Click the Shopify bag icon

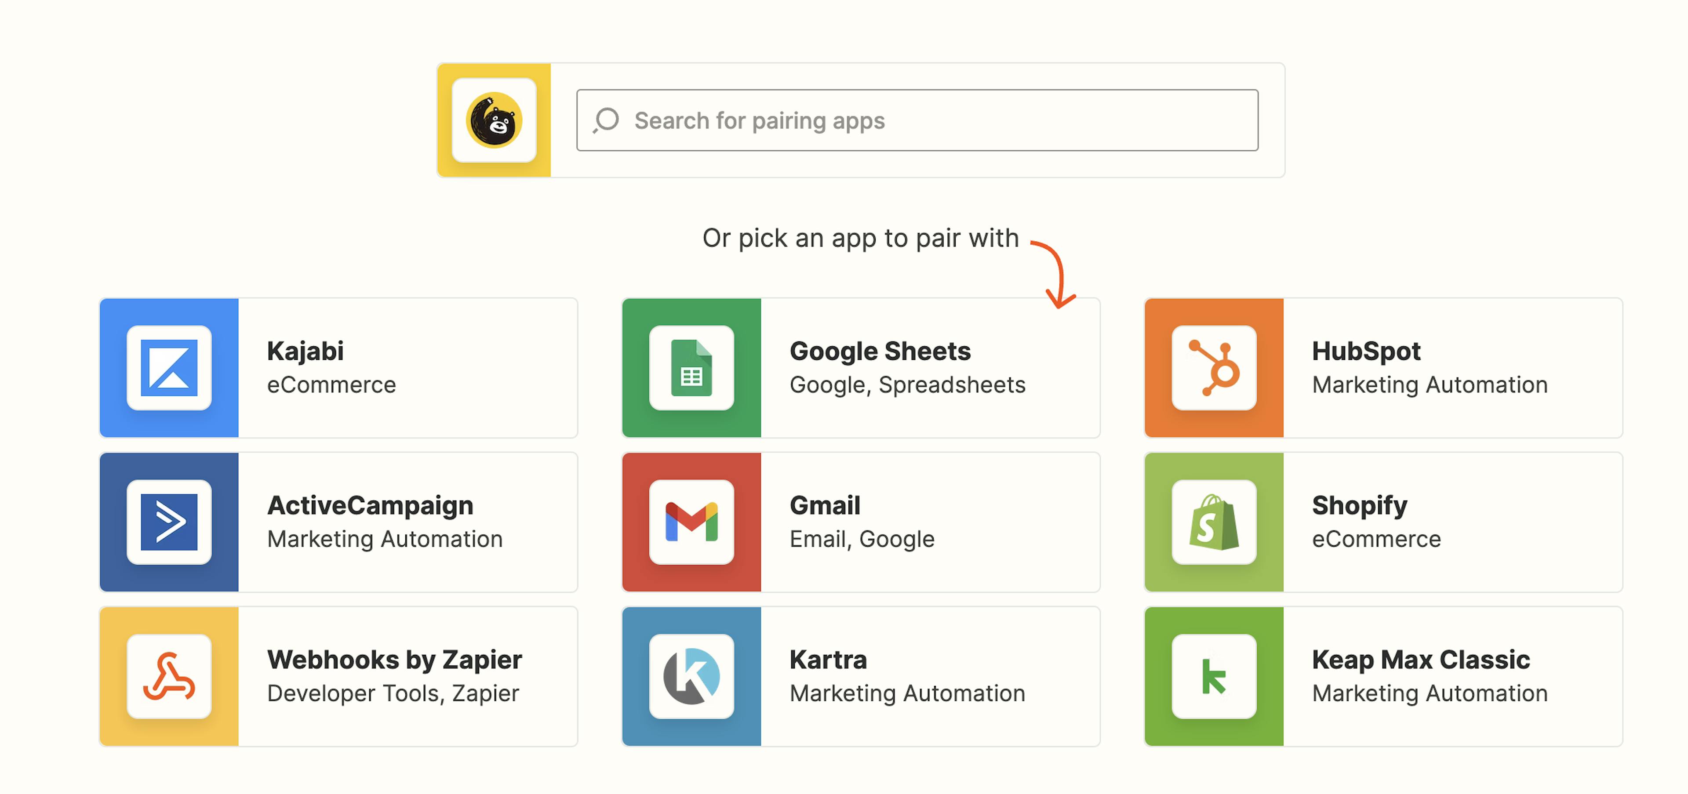coord(1214,522)
